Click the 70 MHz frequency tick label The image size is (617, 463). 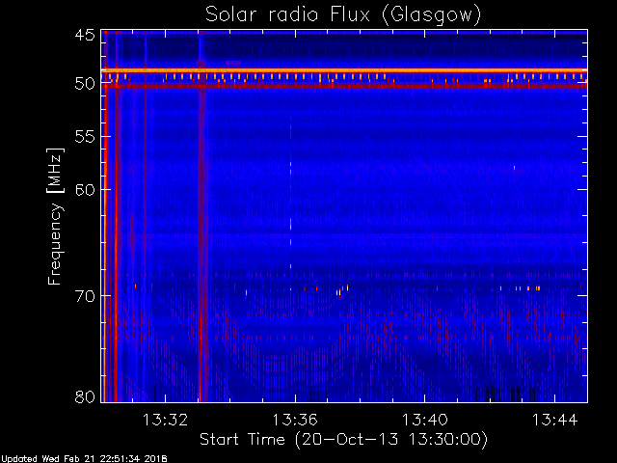(85, 296)
